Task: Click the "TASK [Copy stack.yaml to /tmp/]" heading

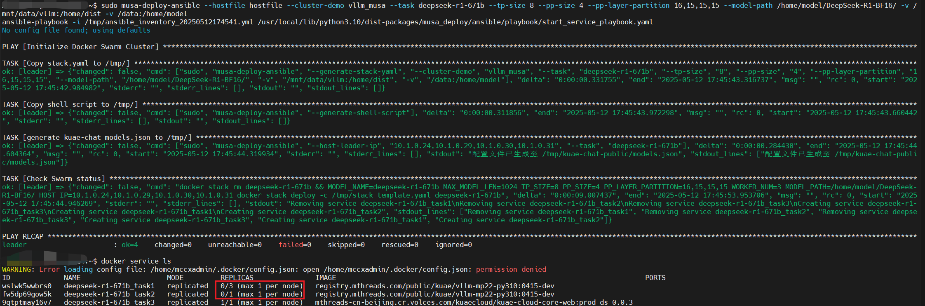Action: click(x=66, y=63)
